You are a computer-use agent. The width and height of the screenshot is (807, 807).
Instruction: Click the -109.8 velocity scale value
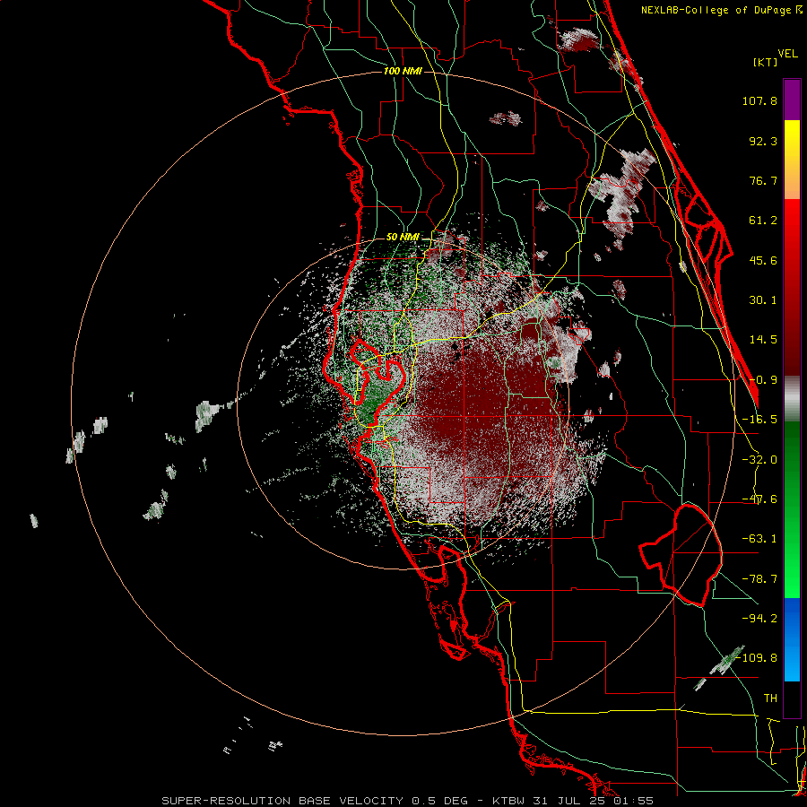point(757,658)
